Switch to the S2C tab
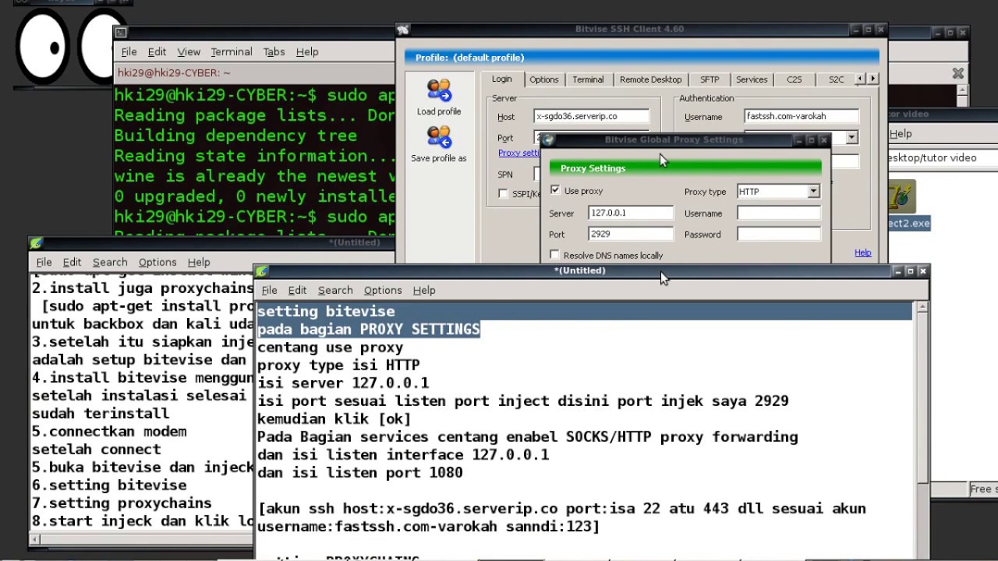998x561 pixels. pos(836,79)
